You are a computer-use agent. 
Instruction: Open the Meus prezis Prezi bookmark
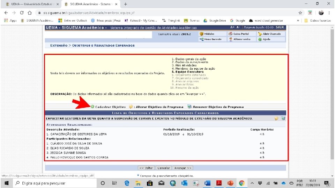pos(106,21)
